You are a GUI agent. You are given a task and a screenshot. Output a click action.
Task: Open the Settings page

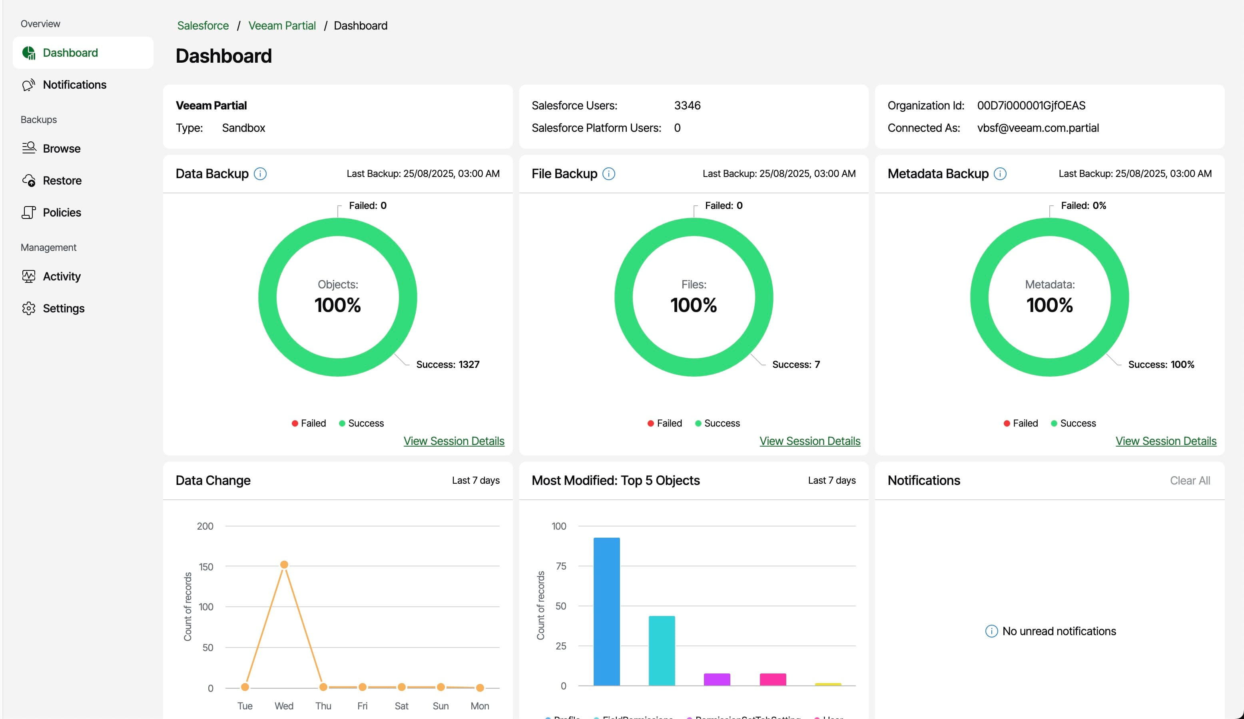point(83,308)
